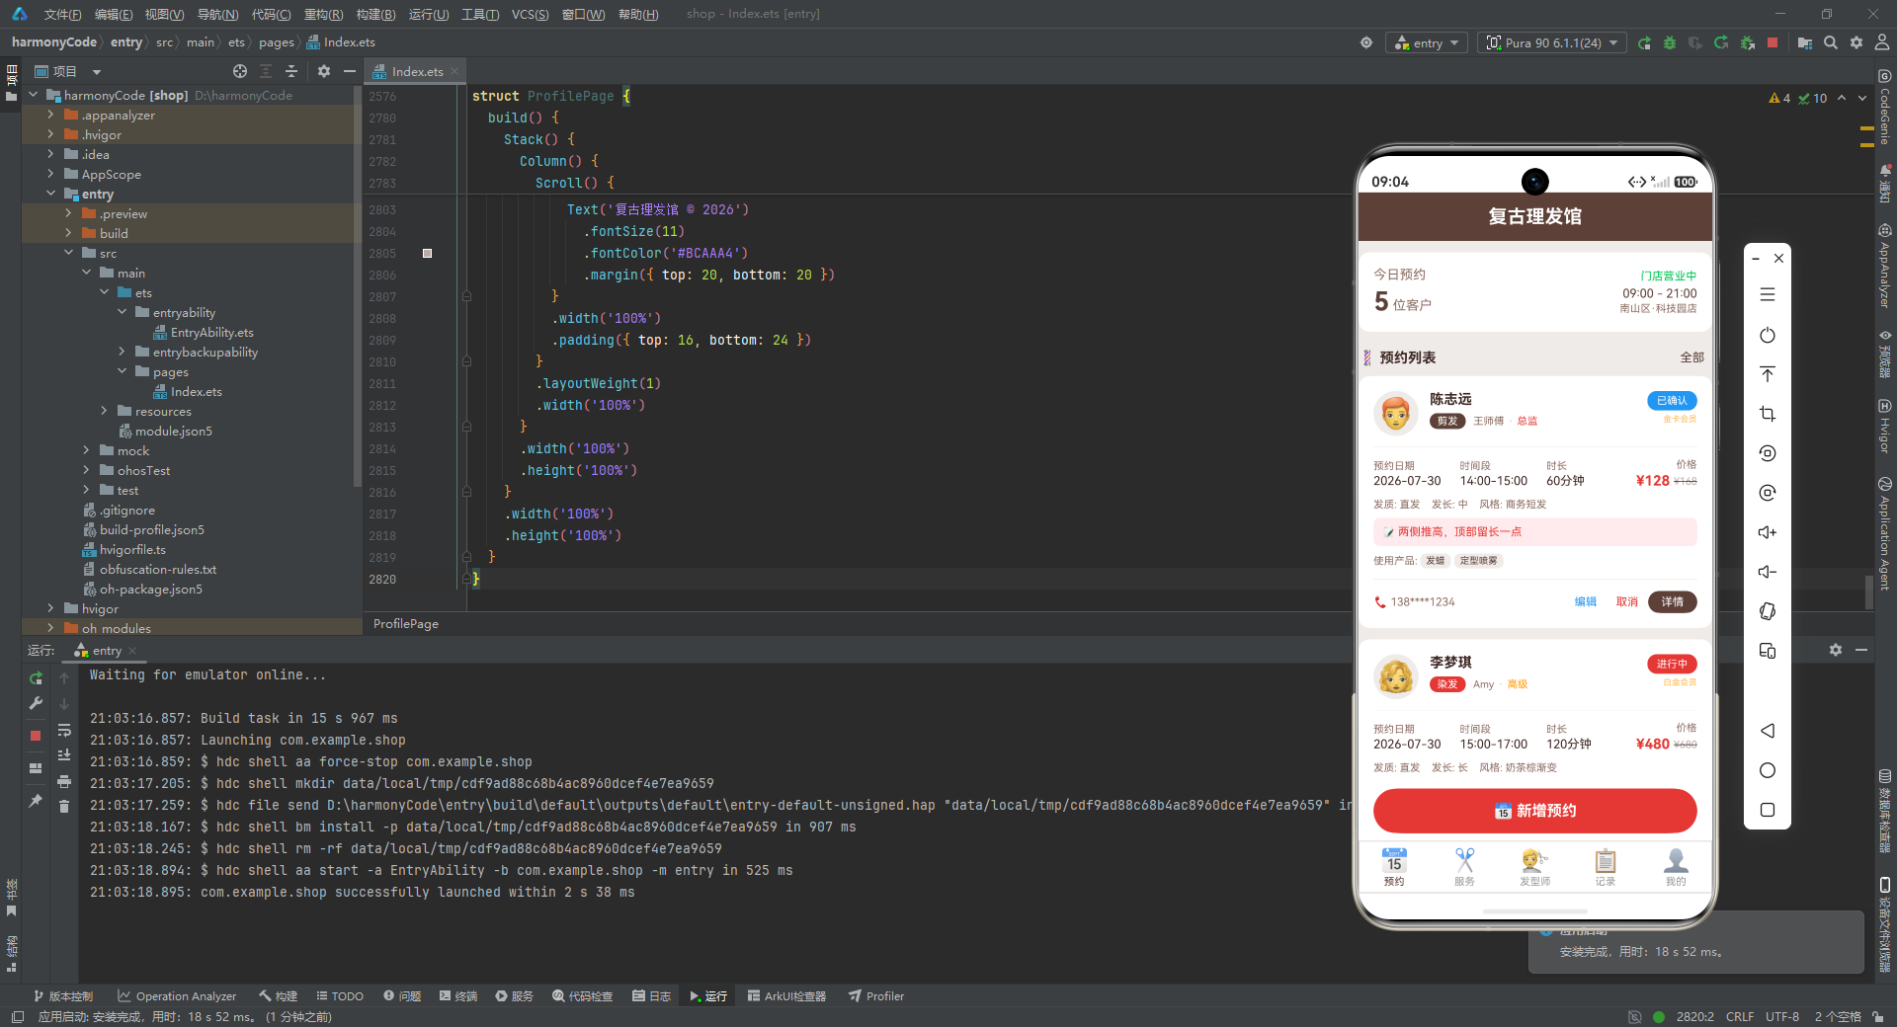This screenshot has width=1897, height=1027.
Task: Collapse the pages folder
Action: [x=122, y=371]
